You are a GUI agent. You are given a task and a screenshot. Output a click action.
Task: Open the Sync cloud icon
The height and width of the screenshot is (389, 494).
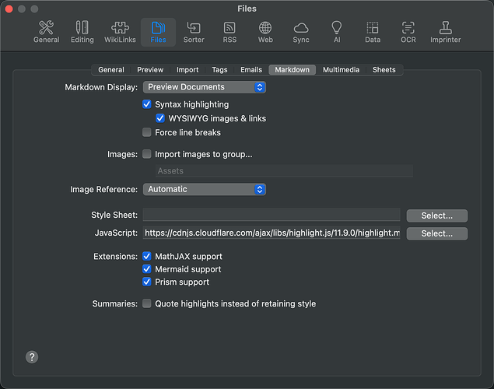tap(300, 31)
